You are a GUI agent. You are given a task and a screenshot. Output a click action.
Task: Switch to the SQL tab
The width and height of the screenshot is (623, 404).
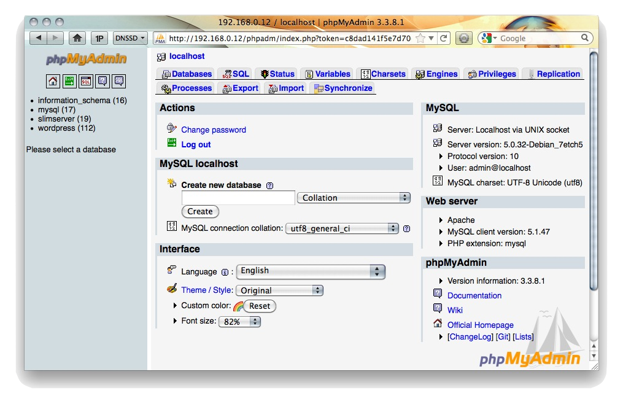(x=236, y=74)
